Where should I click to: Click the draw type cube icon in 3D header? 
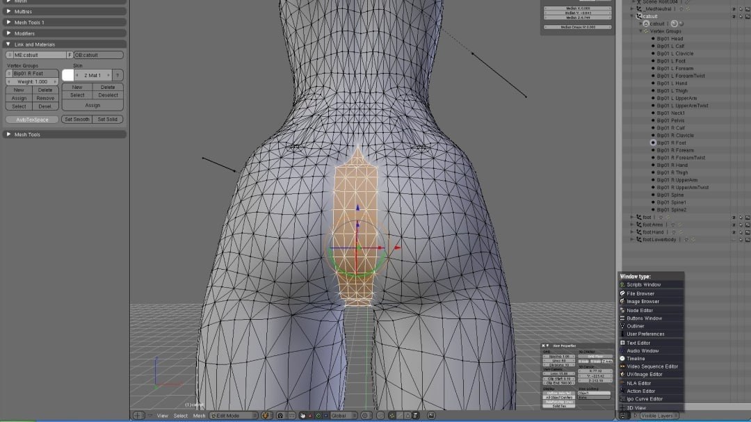click(x=266, y=415)
